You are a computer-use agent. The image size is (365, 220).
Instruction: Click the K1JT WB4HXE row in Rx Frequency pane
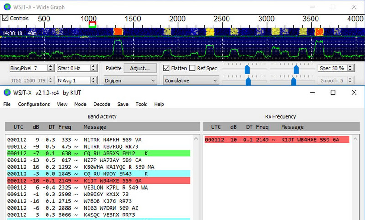(x=277, y=140)
